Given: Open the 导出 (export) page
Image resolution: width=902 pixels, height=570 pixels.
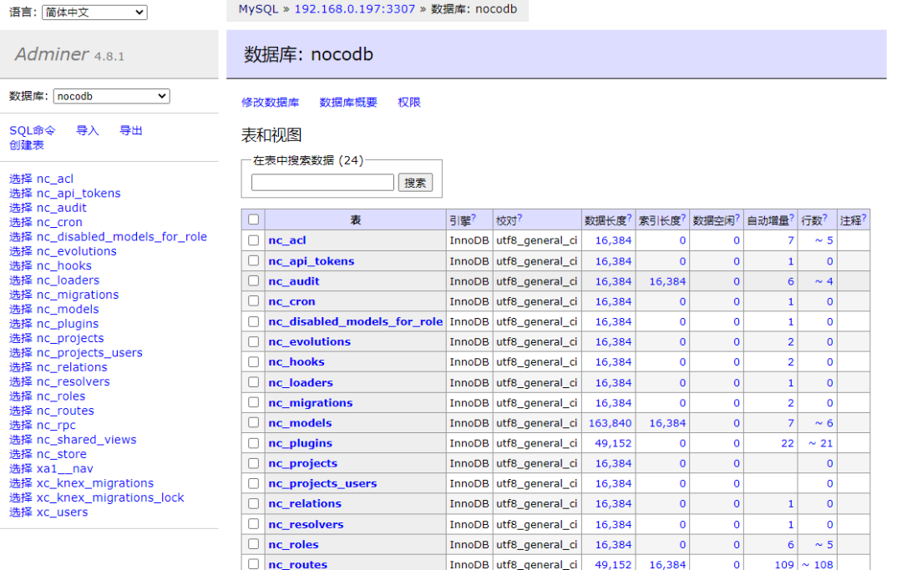Looking at the screenshot, I should 130,130.
